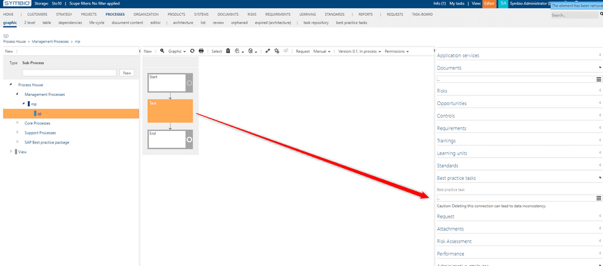
Task: Open the Graphic view dropdown
Action: point(177,52)
